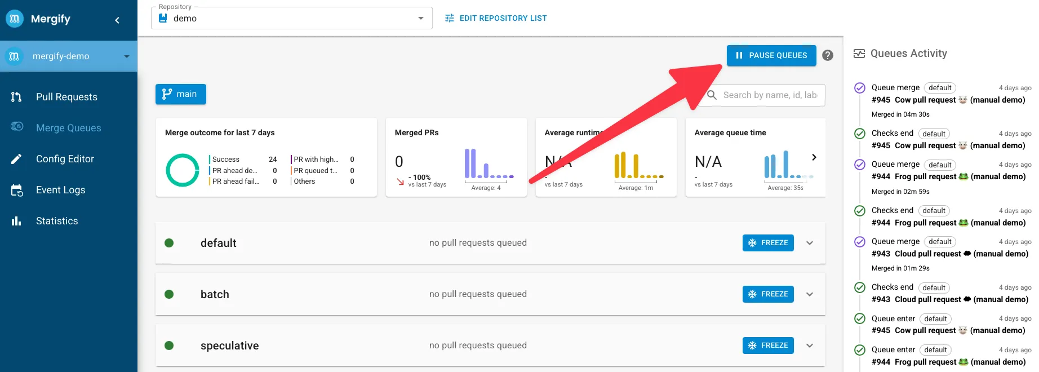
Task: Click purple check icon for #943 Queue merge
Action: click(860, 242)
